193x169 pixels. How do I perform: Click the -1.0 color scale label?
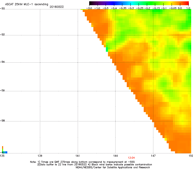tap(97, 8)
